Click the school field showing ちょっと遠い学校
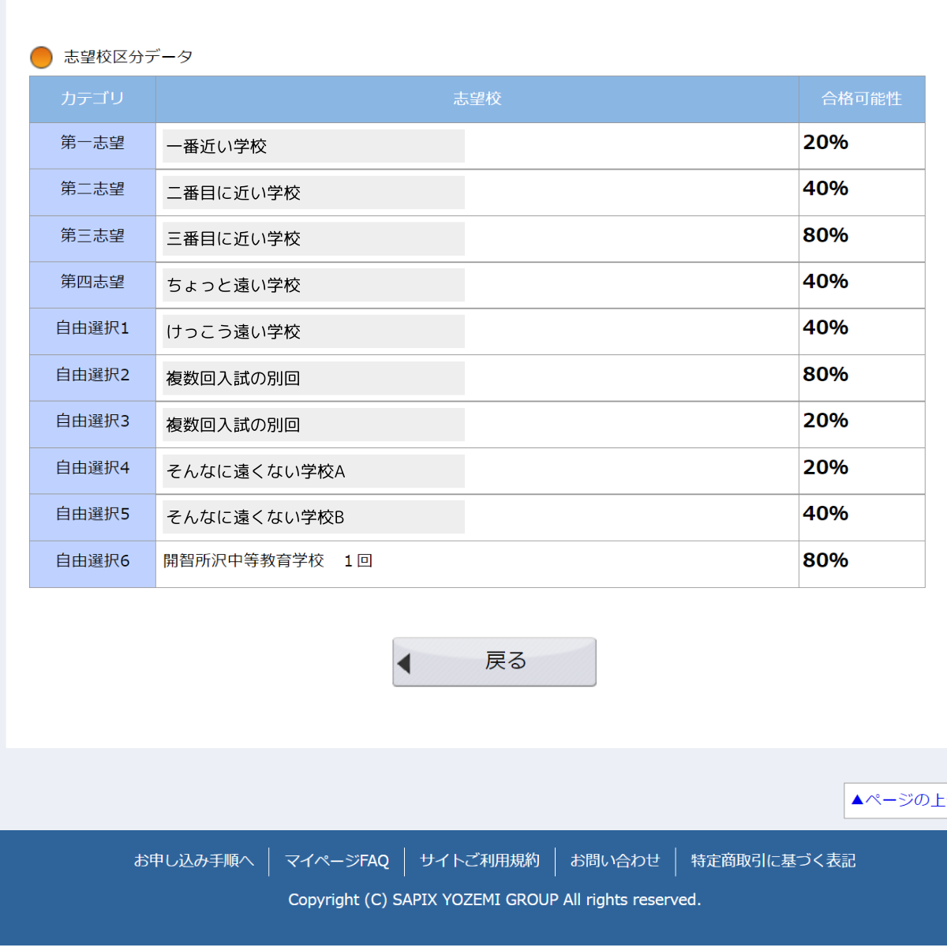 (x=312, y=285)
